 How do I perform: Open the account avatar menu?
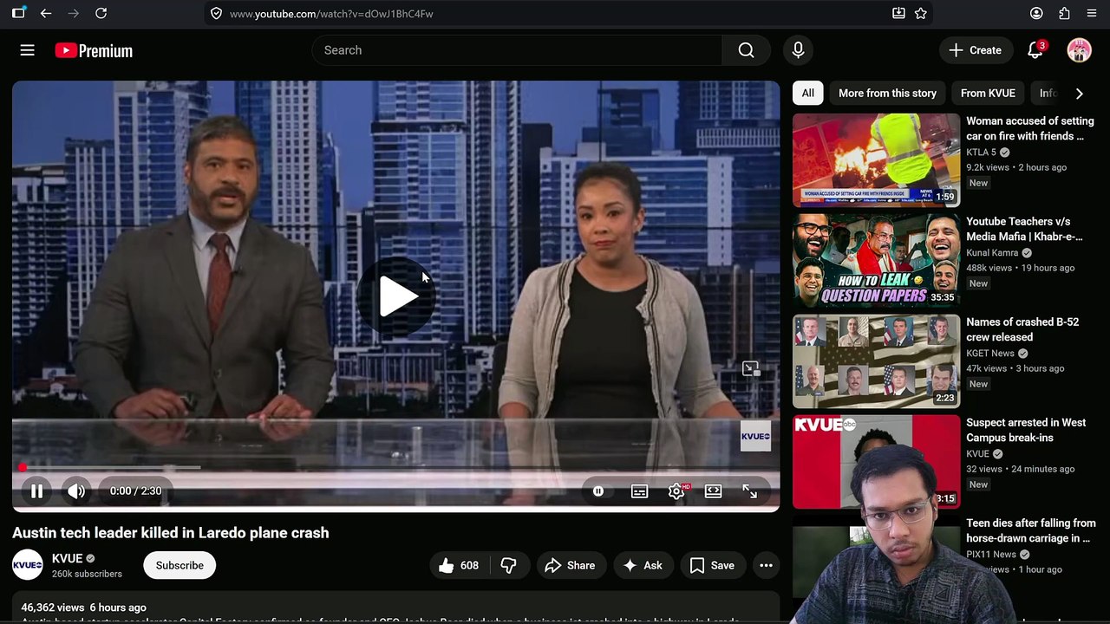click(x=1079, y=50)
